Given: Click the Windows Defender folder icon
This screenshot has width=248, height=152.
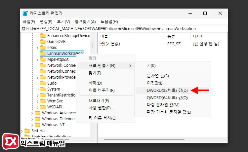Looking at the screenshot, I should tap(37, 119).
